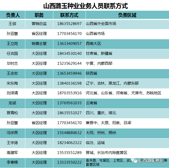This screenshot has width=169, height=168.
Task: Click the region 西南大区
Action: [x=93, y=44]
